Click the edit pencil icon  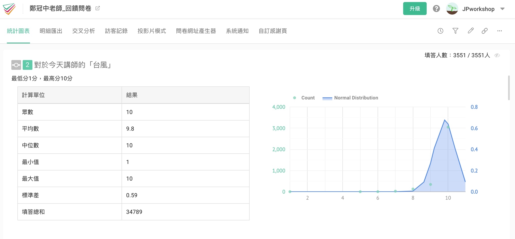click(470, 31)
